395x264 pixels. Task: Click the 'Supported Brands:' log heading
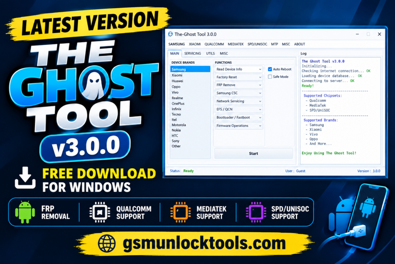point(321,120)
